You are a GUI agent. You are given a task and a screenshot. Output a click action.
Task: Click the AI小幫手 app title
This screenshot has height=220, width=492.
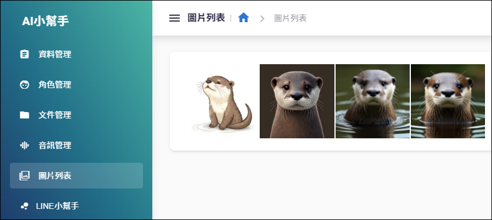tap(46, 21)
